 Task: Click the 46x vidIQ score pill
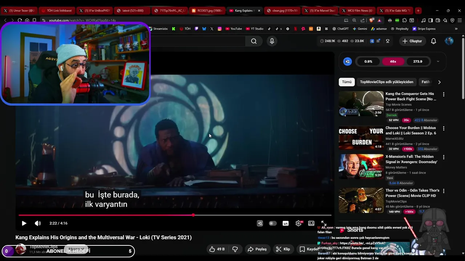pos(393,62)
